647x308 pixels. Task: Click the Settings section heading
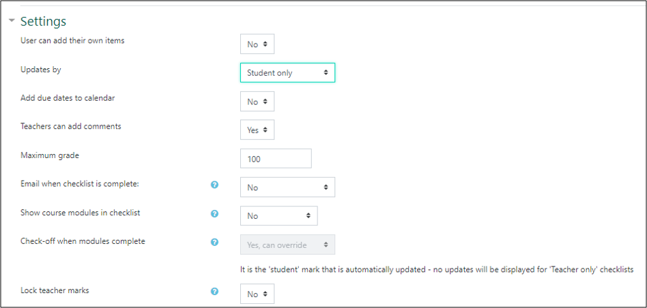[43, 21]
